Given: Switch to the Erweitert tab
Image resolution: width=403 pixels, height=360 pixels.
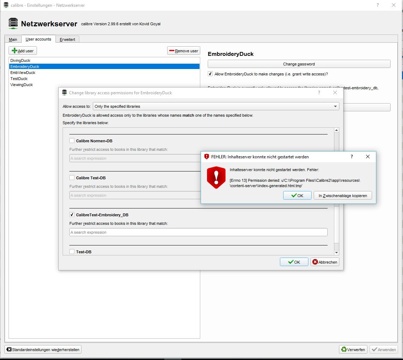Looking at the screenshot, I should coord(67,39).
